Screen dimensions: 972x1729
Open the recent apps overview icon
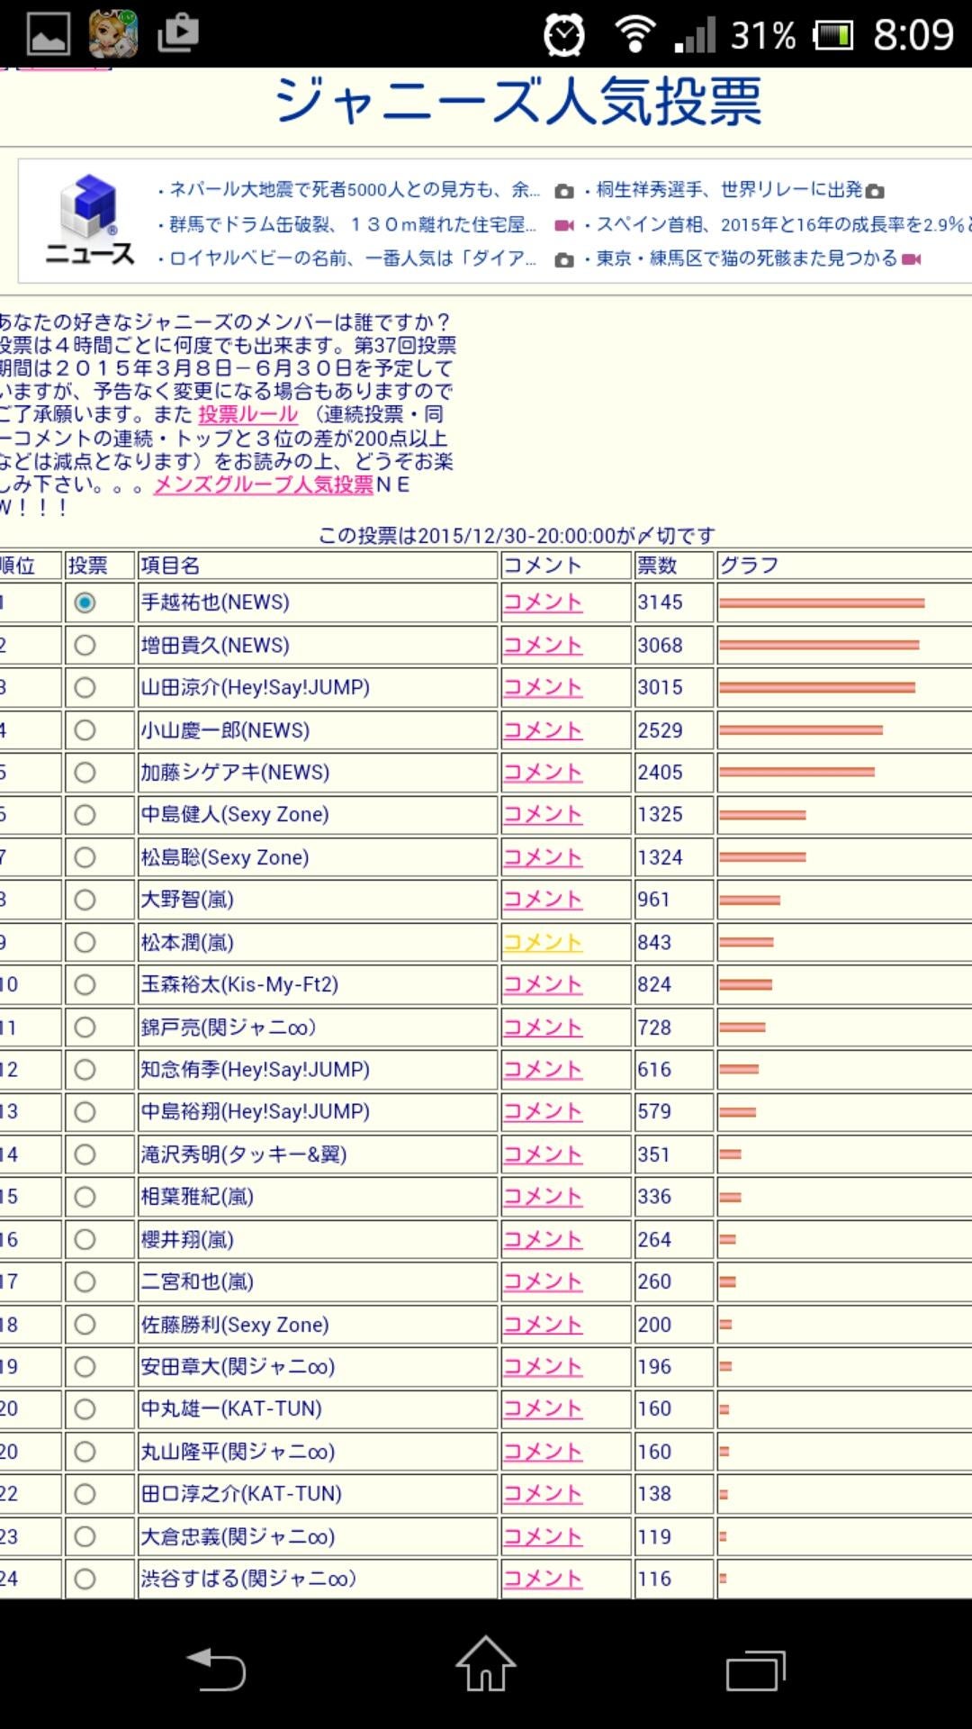[755, 1670]
